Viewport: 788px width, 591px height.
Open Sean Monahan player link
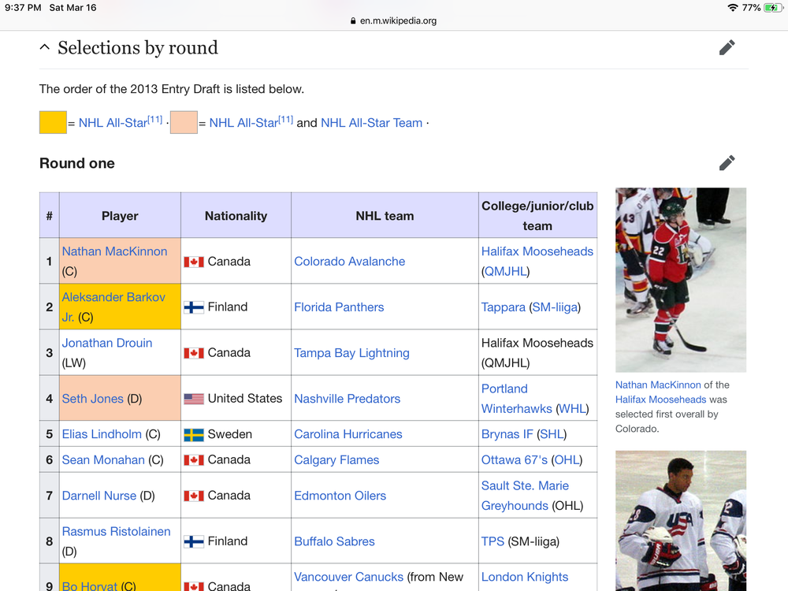[103, 460]
